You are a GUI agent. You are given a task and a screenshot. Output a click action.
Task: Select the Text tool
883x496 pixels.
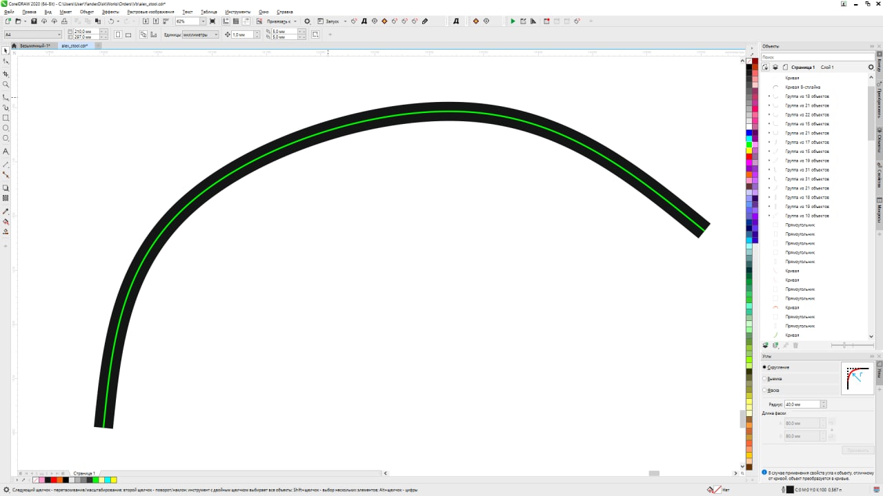6,151
